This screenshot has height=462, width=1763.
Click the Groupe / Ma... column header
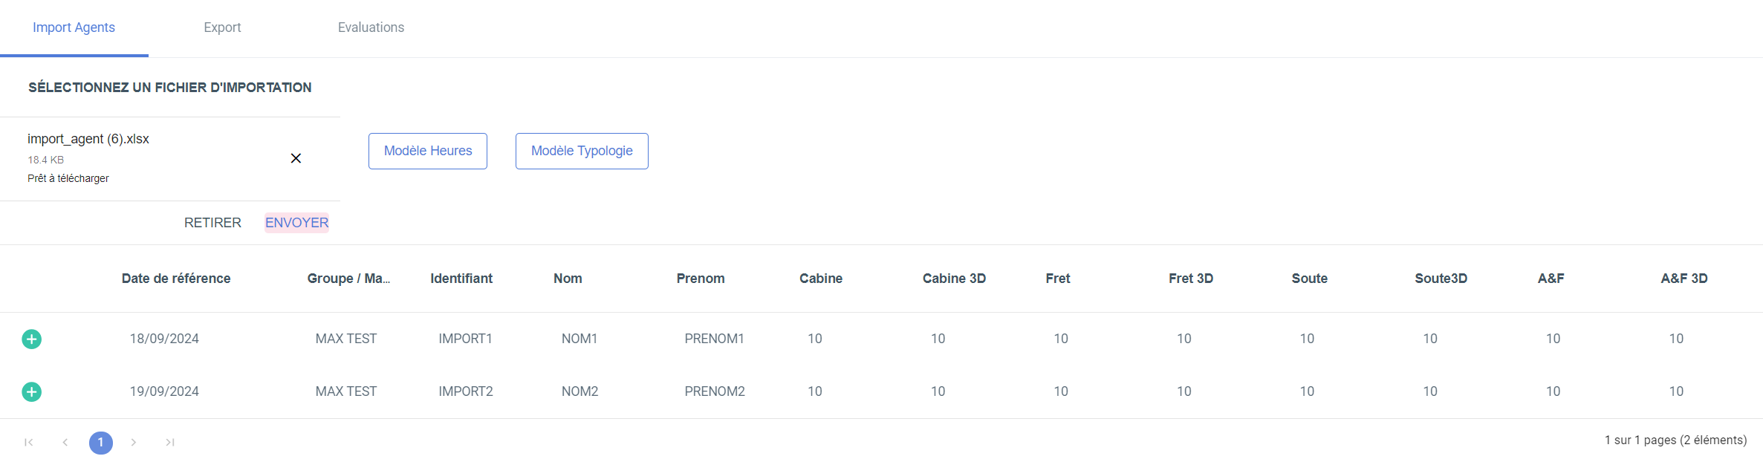coord(348,279)
